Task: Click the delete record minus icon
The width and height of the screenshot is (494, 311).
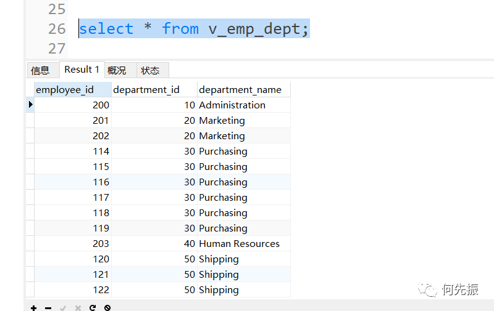Action: (48, 307)
